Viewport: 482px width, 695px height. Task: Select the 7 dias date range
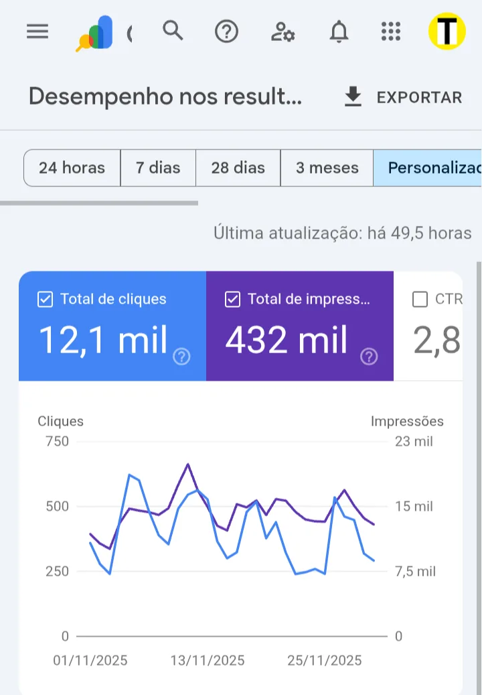158,168
